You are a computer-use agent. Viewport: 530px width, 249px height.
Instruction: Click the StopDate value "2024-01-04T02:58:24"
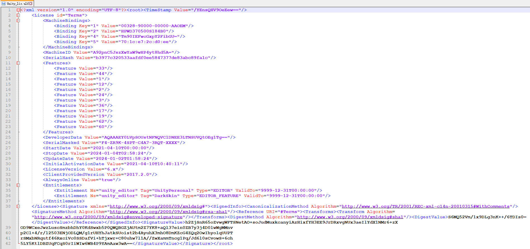117,153
